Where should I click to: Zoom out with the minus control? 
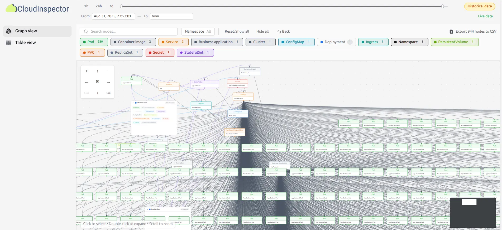point(108,71)
